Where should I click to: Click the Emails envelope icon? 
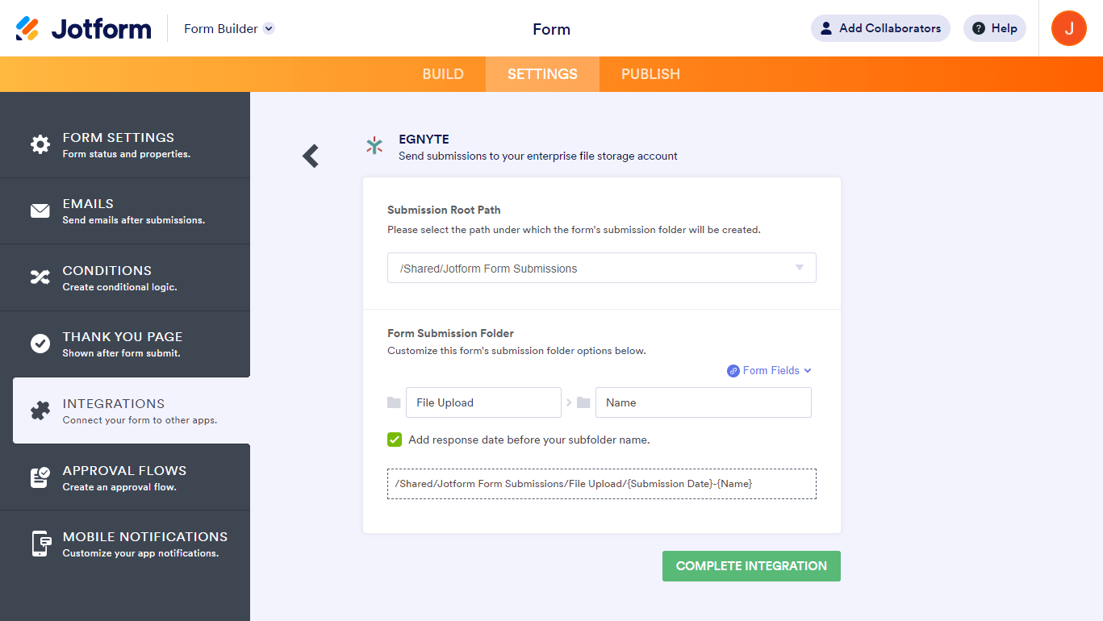click(x=40, y=211)
